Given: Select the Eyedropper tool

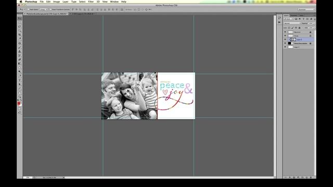Looking at the screenshot, I should click(x=20, y=39).
